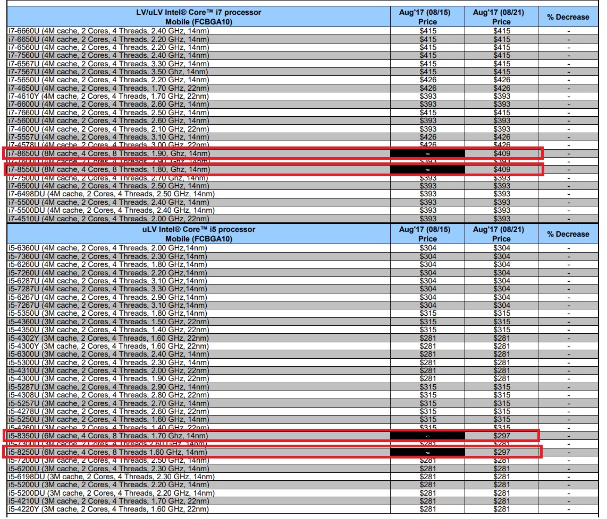The image size is (607, 519).
Task: Click the i5-8250U 1.60 GHz entry
Action: point(107,453)
